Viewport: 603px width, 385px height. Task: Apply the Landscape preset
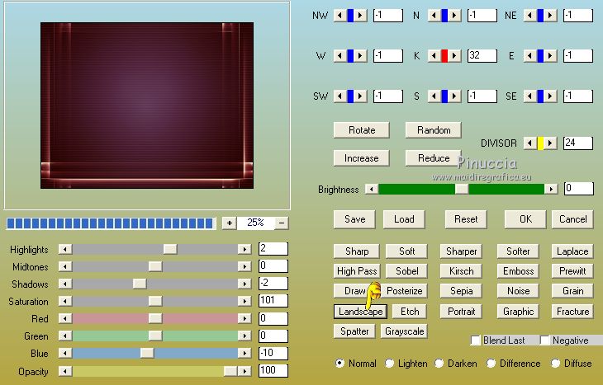coord(360,312)
